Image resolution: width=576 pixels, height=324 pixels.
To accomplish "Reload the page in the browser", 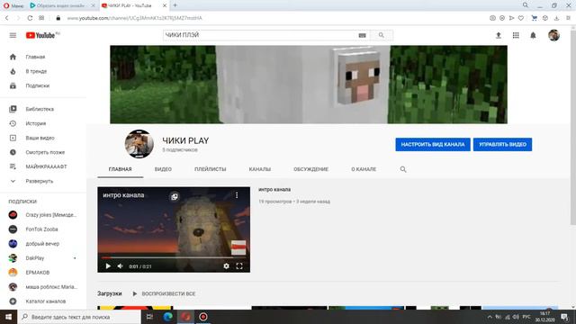I will tap(30, 18).
